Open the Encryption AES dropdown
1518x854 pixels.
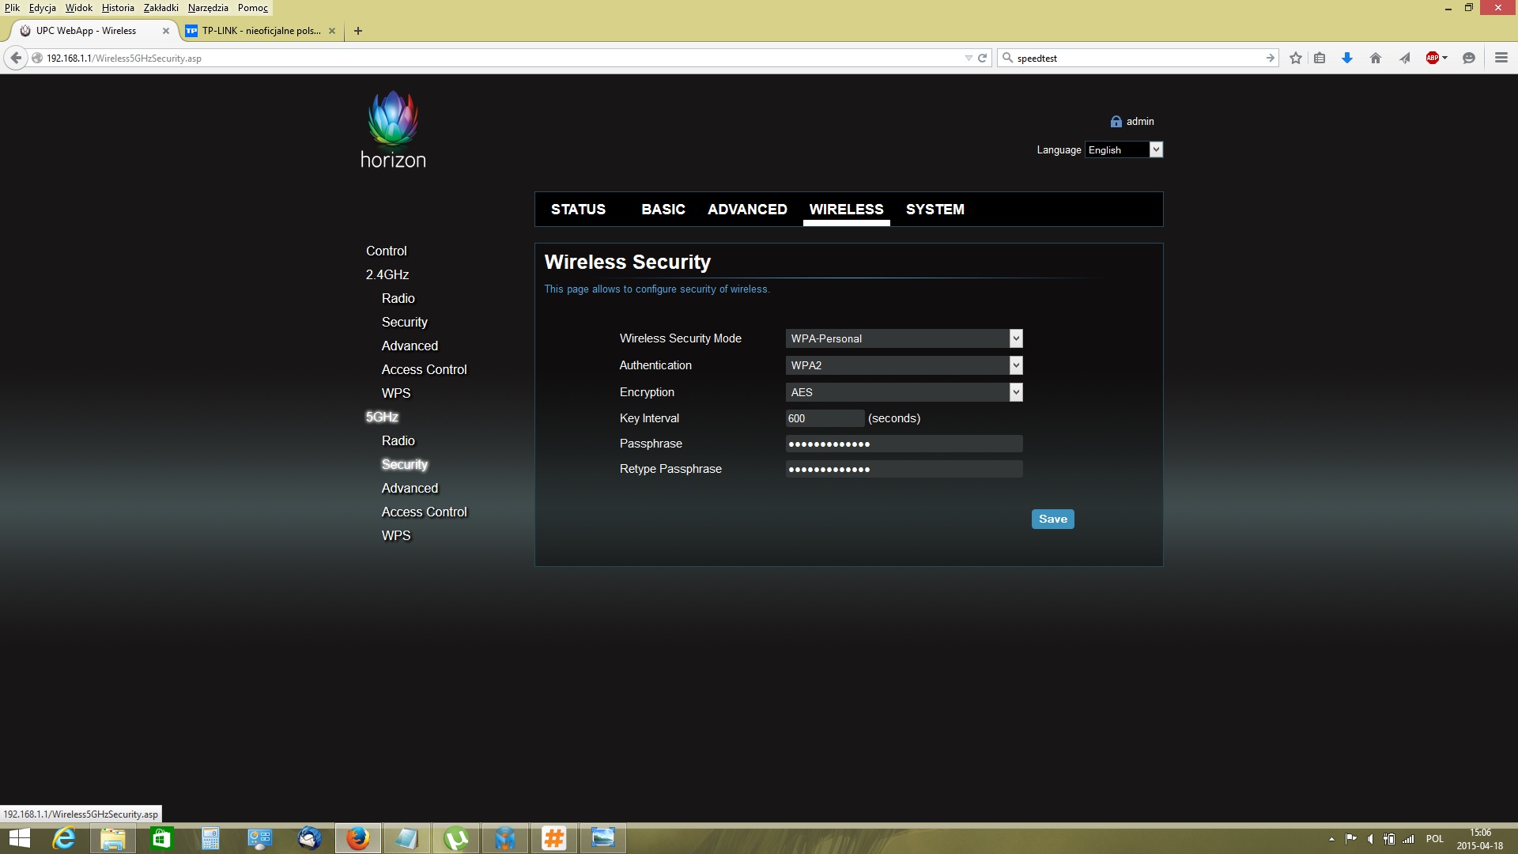1016,392
